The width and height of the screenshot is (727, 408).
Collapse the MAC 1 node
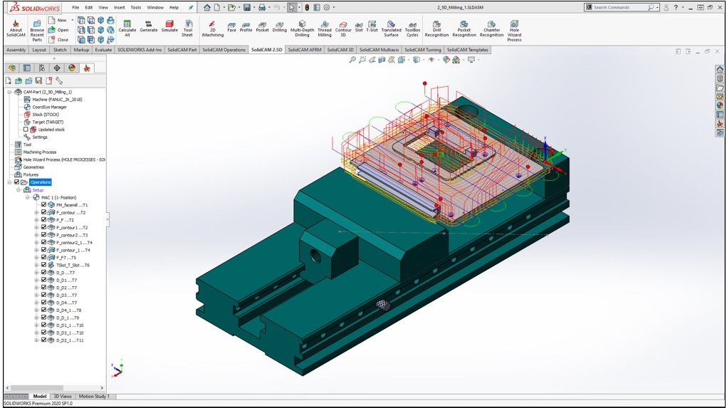pos(28,197)
